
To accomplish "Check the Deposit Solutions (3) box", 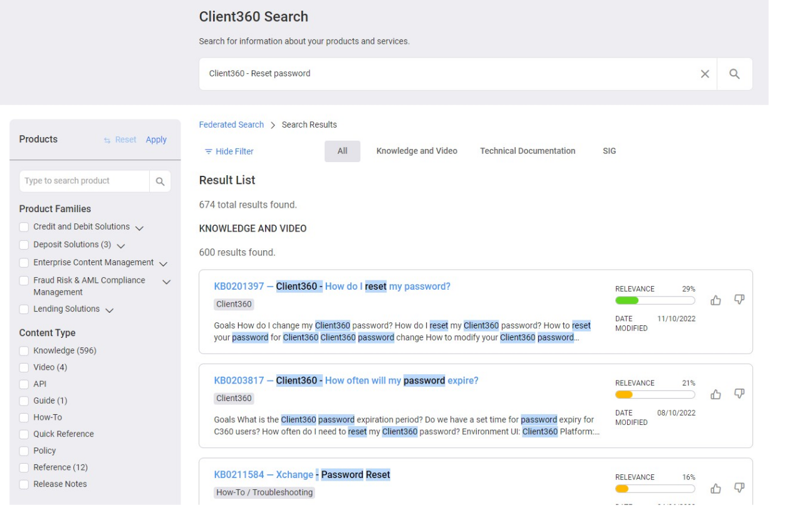I will pos(24,245).
